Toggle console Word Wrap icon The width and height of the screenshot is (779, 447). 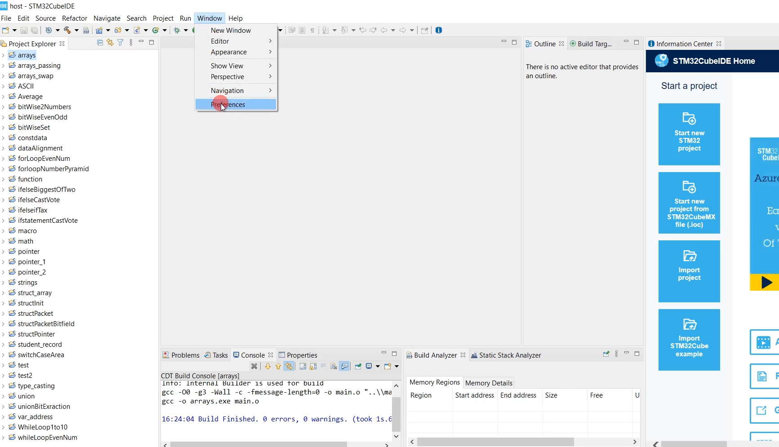point(323,366)
